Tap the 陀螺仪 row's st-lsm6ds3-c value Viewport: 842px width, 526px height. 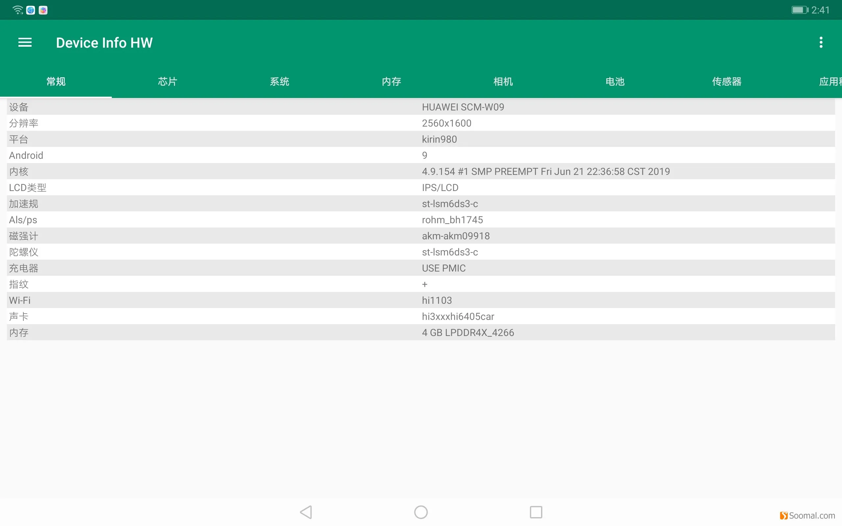[x=450, y=252]
